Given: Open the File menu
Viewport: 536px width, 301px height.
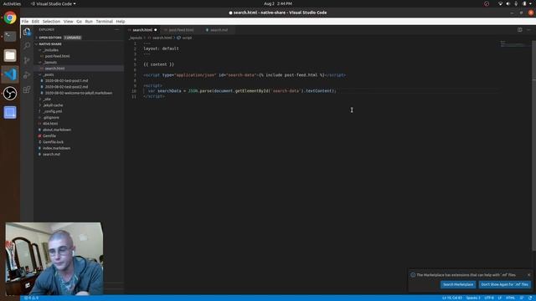Looking at the screenshot, I should tap(25, 21).
